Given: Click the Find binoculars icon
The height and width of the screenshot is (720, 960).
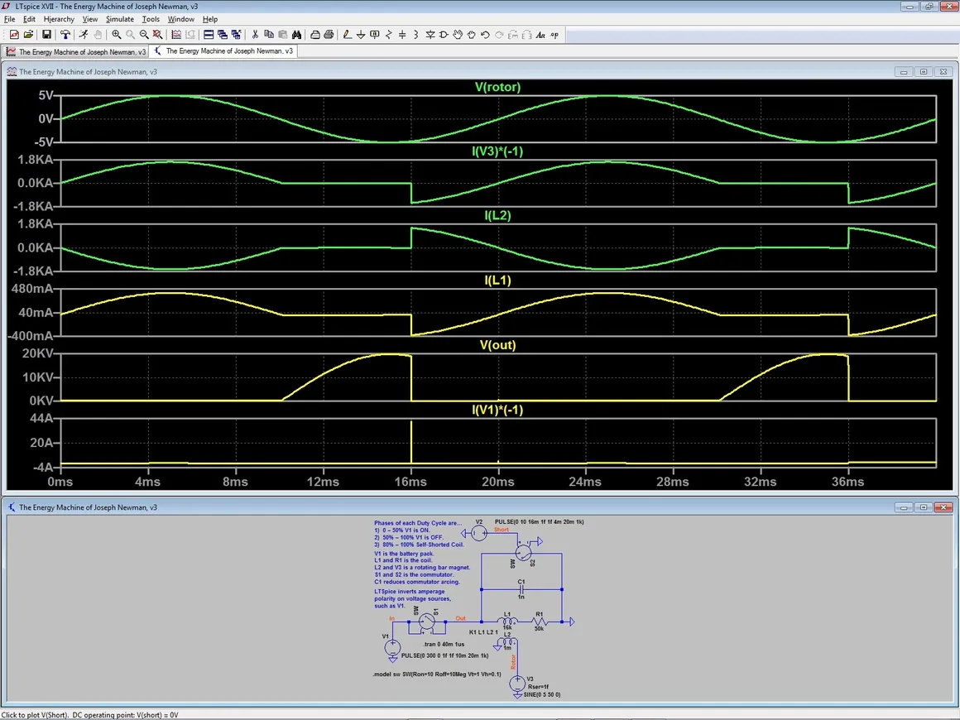Looking at the screenshot, I should tap(296, 35).
